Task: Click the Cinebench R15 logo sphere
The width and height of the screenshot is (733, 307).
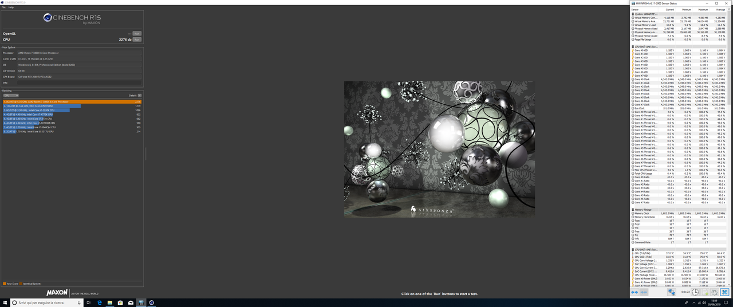Action: [48, 18]
